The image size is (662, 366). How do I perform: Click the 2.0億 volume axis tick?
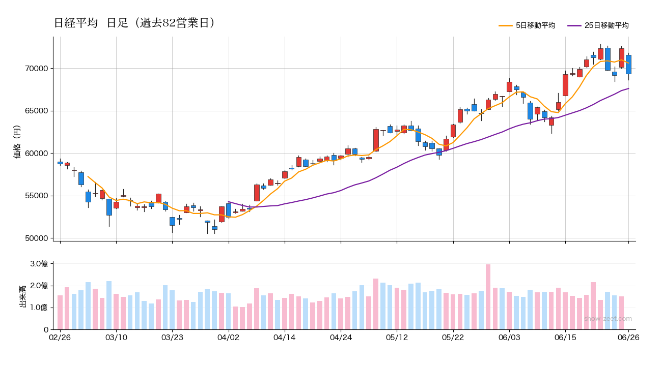point(39,286)
